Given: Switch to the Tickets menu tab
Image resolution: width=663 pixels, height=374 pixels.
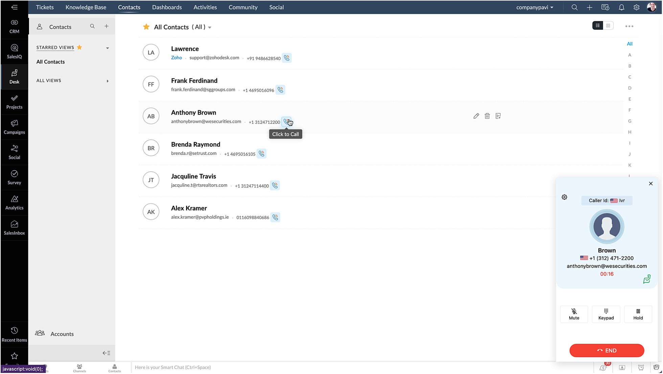Looking at the screenshot, I should pos(44,7).
